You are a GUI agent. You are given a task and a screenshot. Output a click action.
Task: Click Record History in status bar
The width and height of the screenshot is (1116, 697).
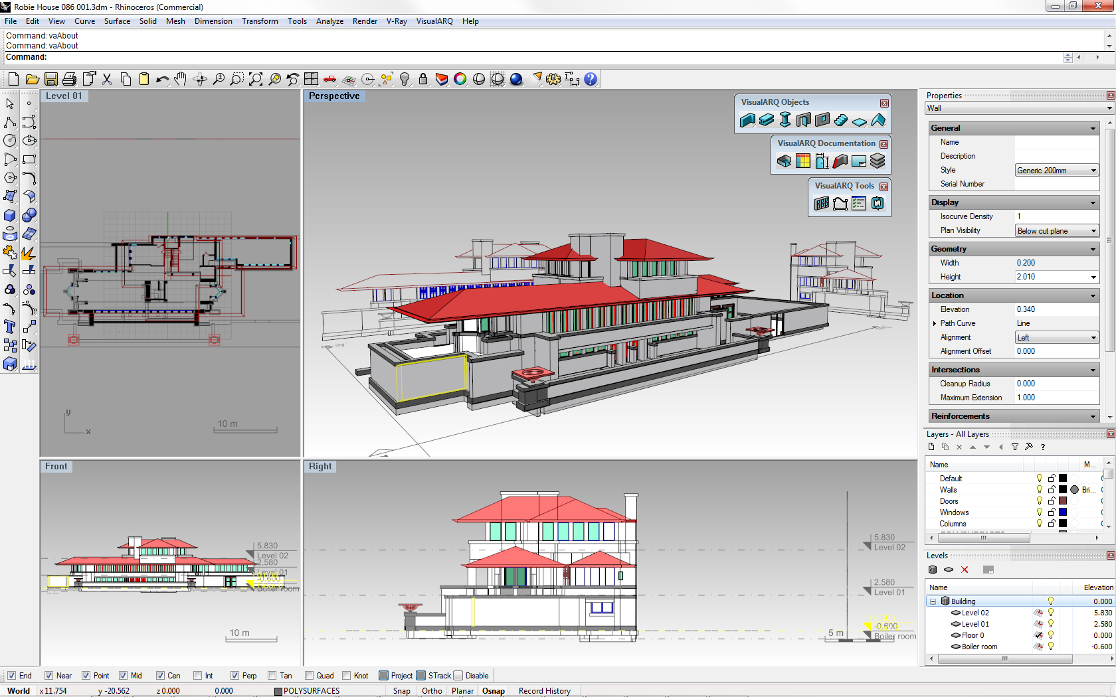[545, 691]
